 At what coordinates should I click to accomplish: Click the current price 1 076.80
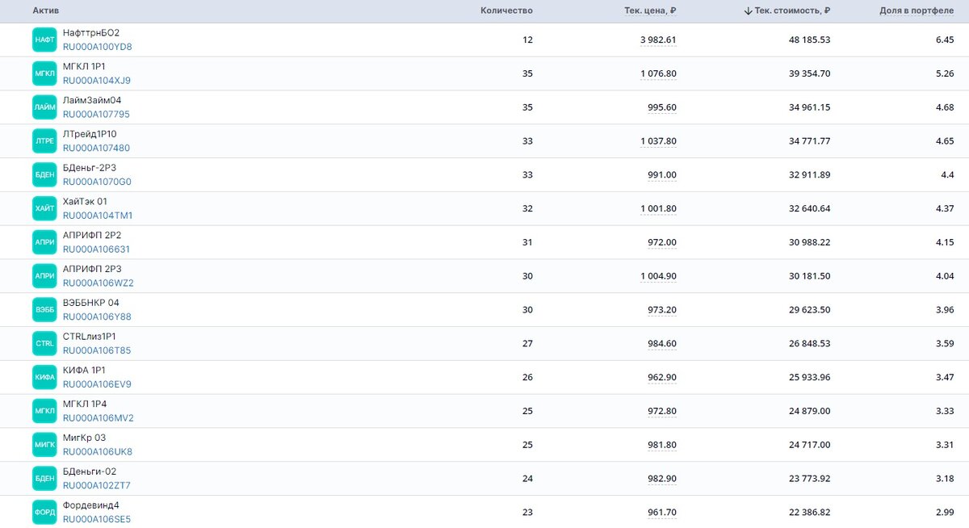click(658, 73)
